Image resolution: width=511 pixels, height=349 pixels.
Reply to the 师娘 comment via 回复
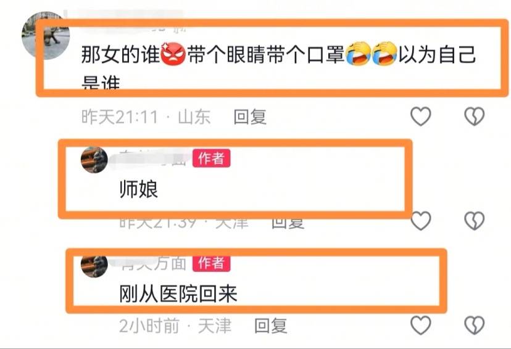pos(288,223)
